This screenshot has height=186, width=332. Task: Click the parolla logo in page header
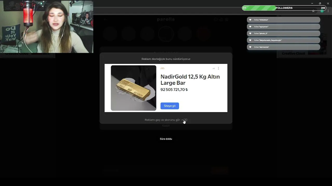[166, 19]
